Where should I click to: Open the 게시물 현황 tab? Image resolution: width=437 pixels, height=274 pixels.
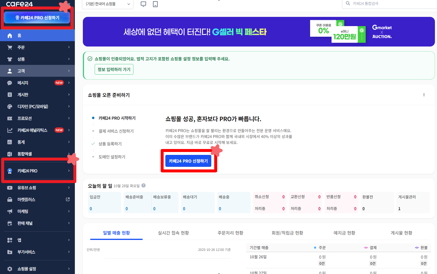tap(401, 233)
